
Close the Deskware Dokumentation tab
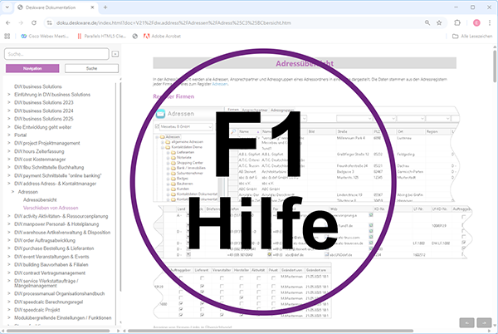[92, 7]
